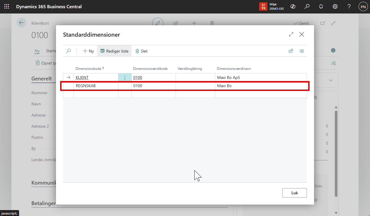Click Slet to delete the line

tap(141, 51)
